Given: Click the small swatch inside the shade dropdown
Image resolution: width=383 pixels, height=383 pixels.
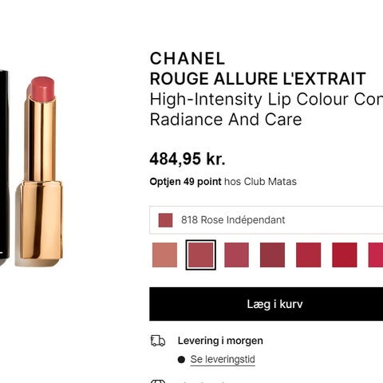Looking at the screenshot, I should pos(165,220).
